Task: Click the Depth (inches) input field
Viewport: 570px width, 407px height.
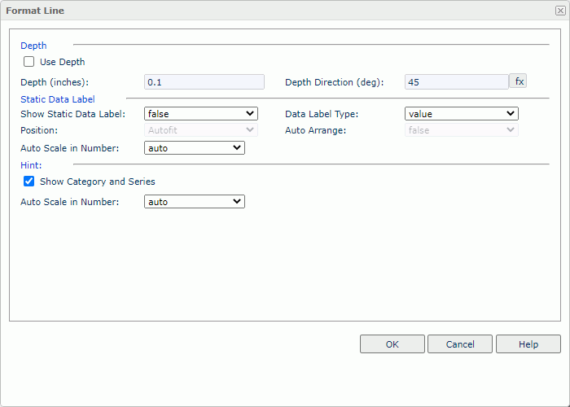Action: (204, 82)
